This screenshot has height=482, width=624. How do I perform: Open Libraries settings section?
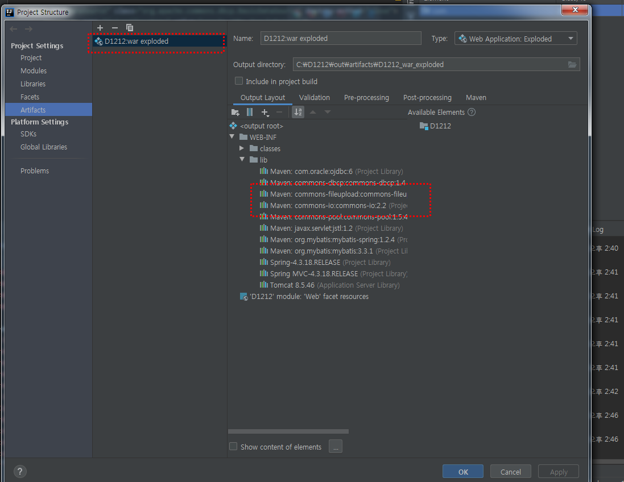click(33, 84)
